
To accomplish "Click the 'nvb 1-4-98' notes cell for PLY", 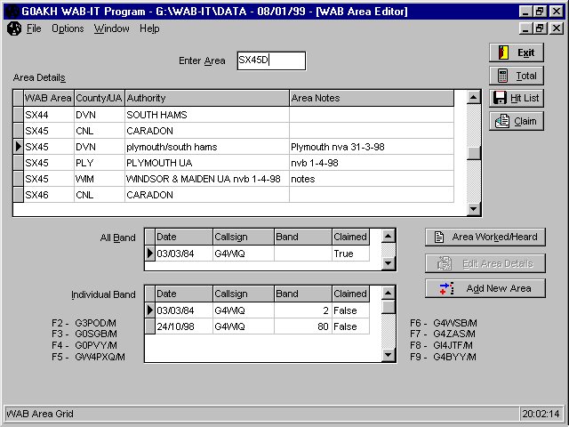I will [372, 163].
